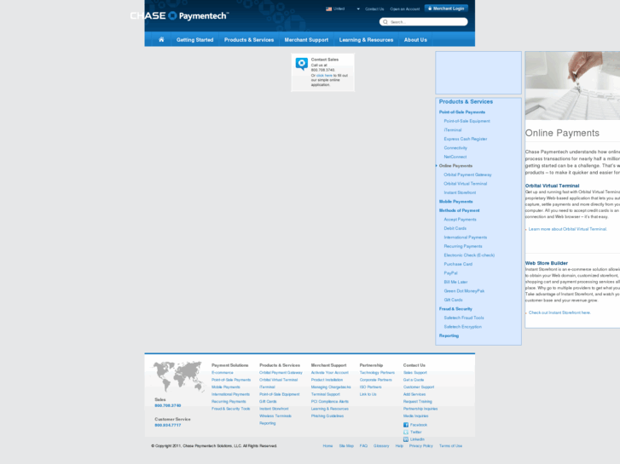Open Fraud & Security Tools in the footer

231,409
